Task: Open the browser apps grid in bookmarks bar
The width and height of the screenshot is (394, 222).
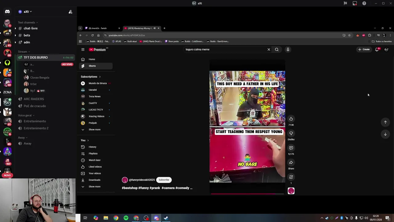Action: pyautogui.click(x=80, y=41)
